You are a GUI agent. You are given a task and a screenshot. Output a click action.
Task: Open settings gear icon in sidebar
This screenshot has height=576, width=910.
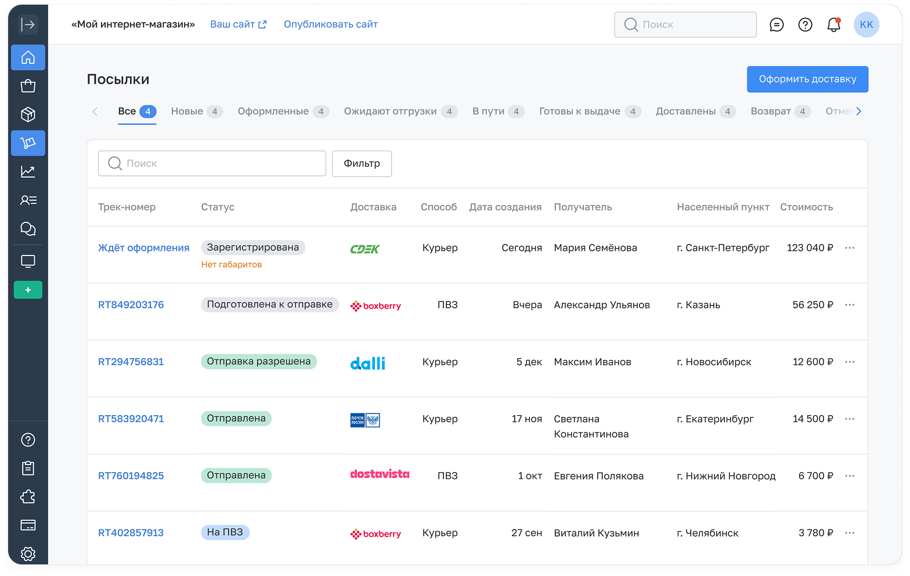pyautogui.click(x=28, y=553)
